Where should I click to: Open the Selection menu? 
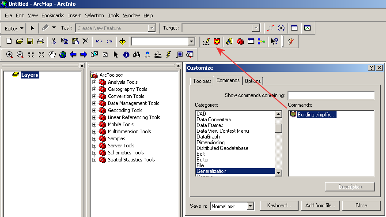tap(94, 15)
